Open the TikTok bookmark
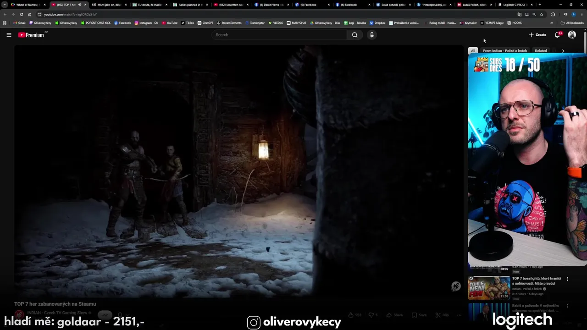This screenshot has width=587, height=330. click(x=188, y=23)
